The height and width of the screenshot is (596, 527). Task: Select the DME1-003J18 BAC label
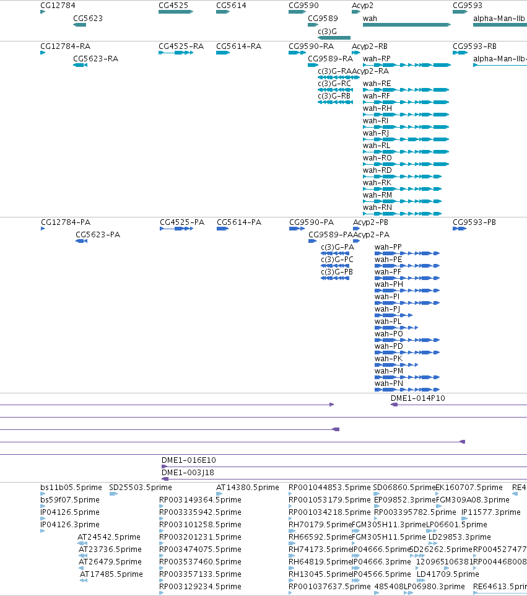(188, 473)
